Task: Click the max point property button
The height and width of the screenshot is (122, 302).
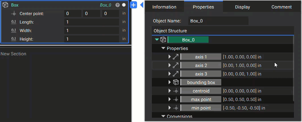Action: click(201, 100)
